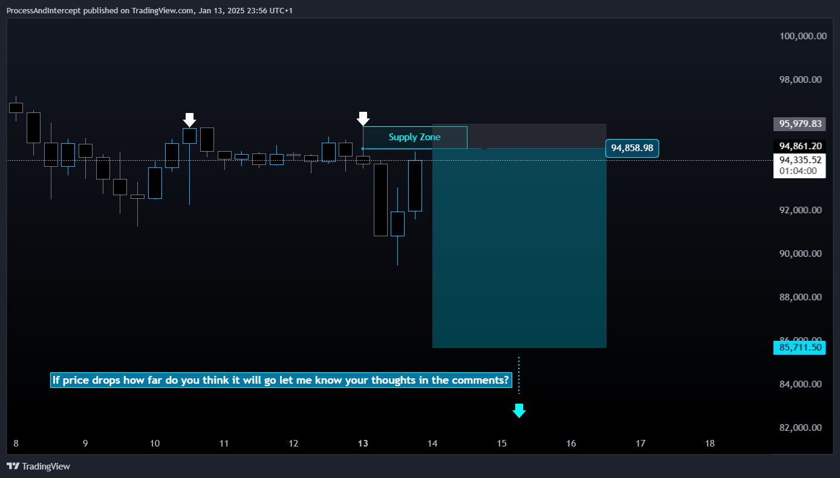Click the 'If price drops how far' text note
The height and width of the screenshot is (478, 840).
[x=281, y=380]
